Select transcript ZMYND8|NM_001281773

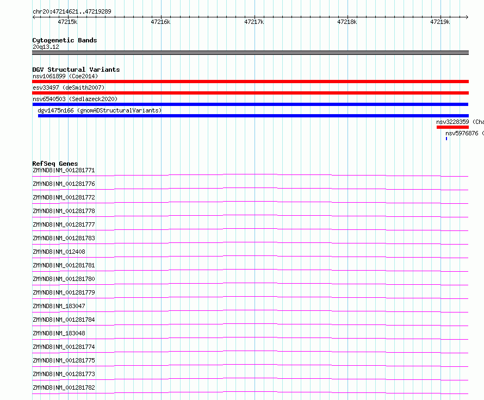click(64, 374)
